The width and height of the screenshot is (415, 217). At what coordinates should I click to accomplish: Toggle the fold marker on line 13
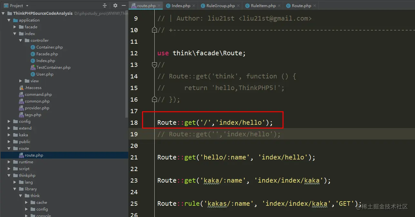point(154,65)
